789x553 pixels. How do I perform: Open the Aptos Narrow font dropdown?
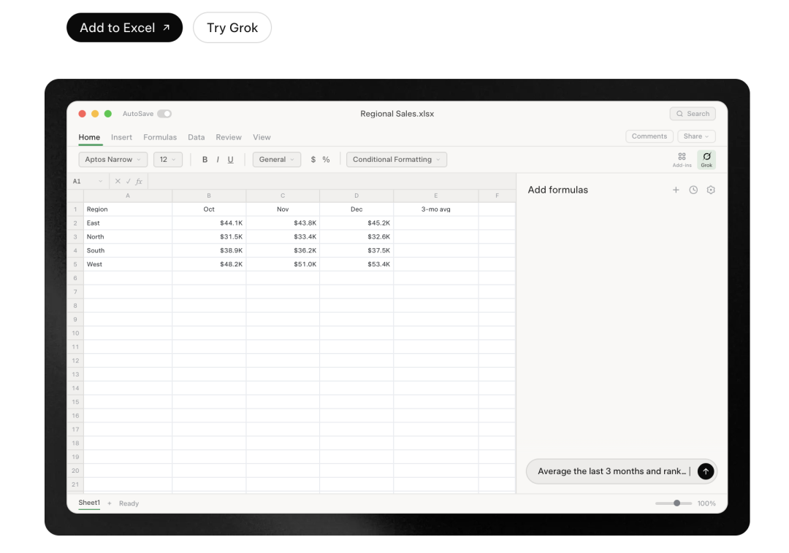(113, 160)
